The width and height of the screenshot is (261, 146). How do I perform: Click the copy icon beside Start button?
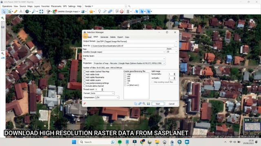[x=135, y=104]
